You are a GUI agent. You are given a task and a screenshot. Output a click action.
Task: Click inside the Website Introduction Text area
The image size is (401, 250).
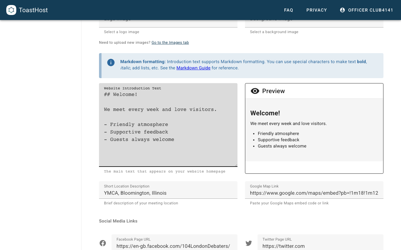click(168, 125)
